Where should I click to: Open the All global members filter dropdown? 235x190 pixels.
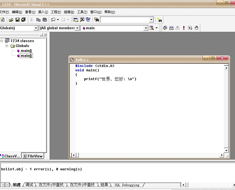(x=77, y=28)
